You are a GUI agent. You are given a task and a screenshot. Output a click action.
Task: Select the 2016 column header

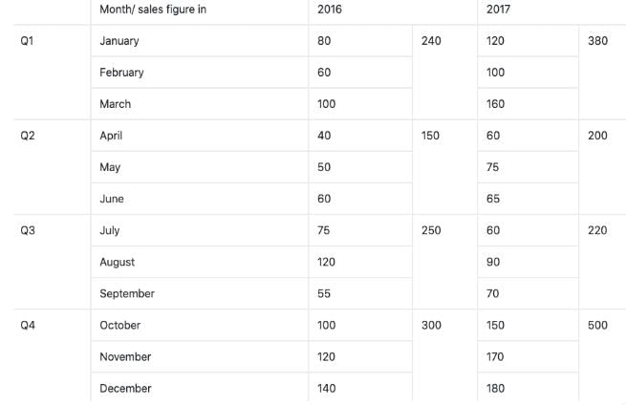[x=330, y=10]
